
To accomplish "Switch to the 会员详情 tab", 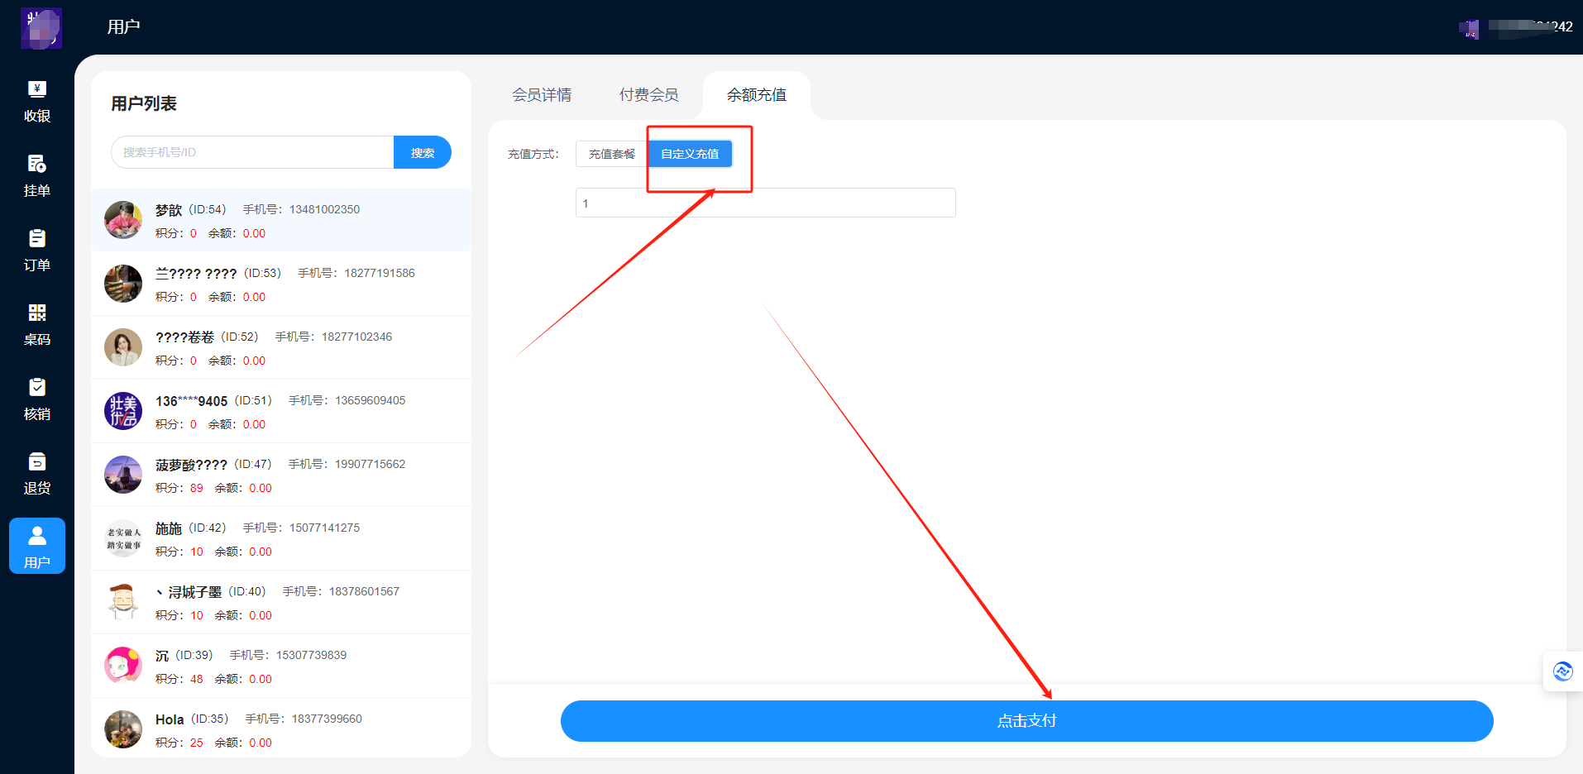I will point(542,95).
